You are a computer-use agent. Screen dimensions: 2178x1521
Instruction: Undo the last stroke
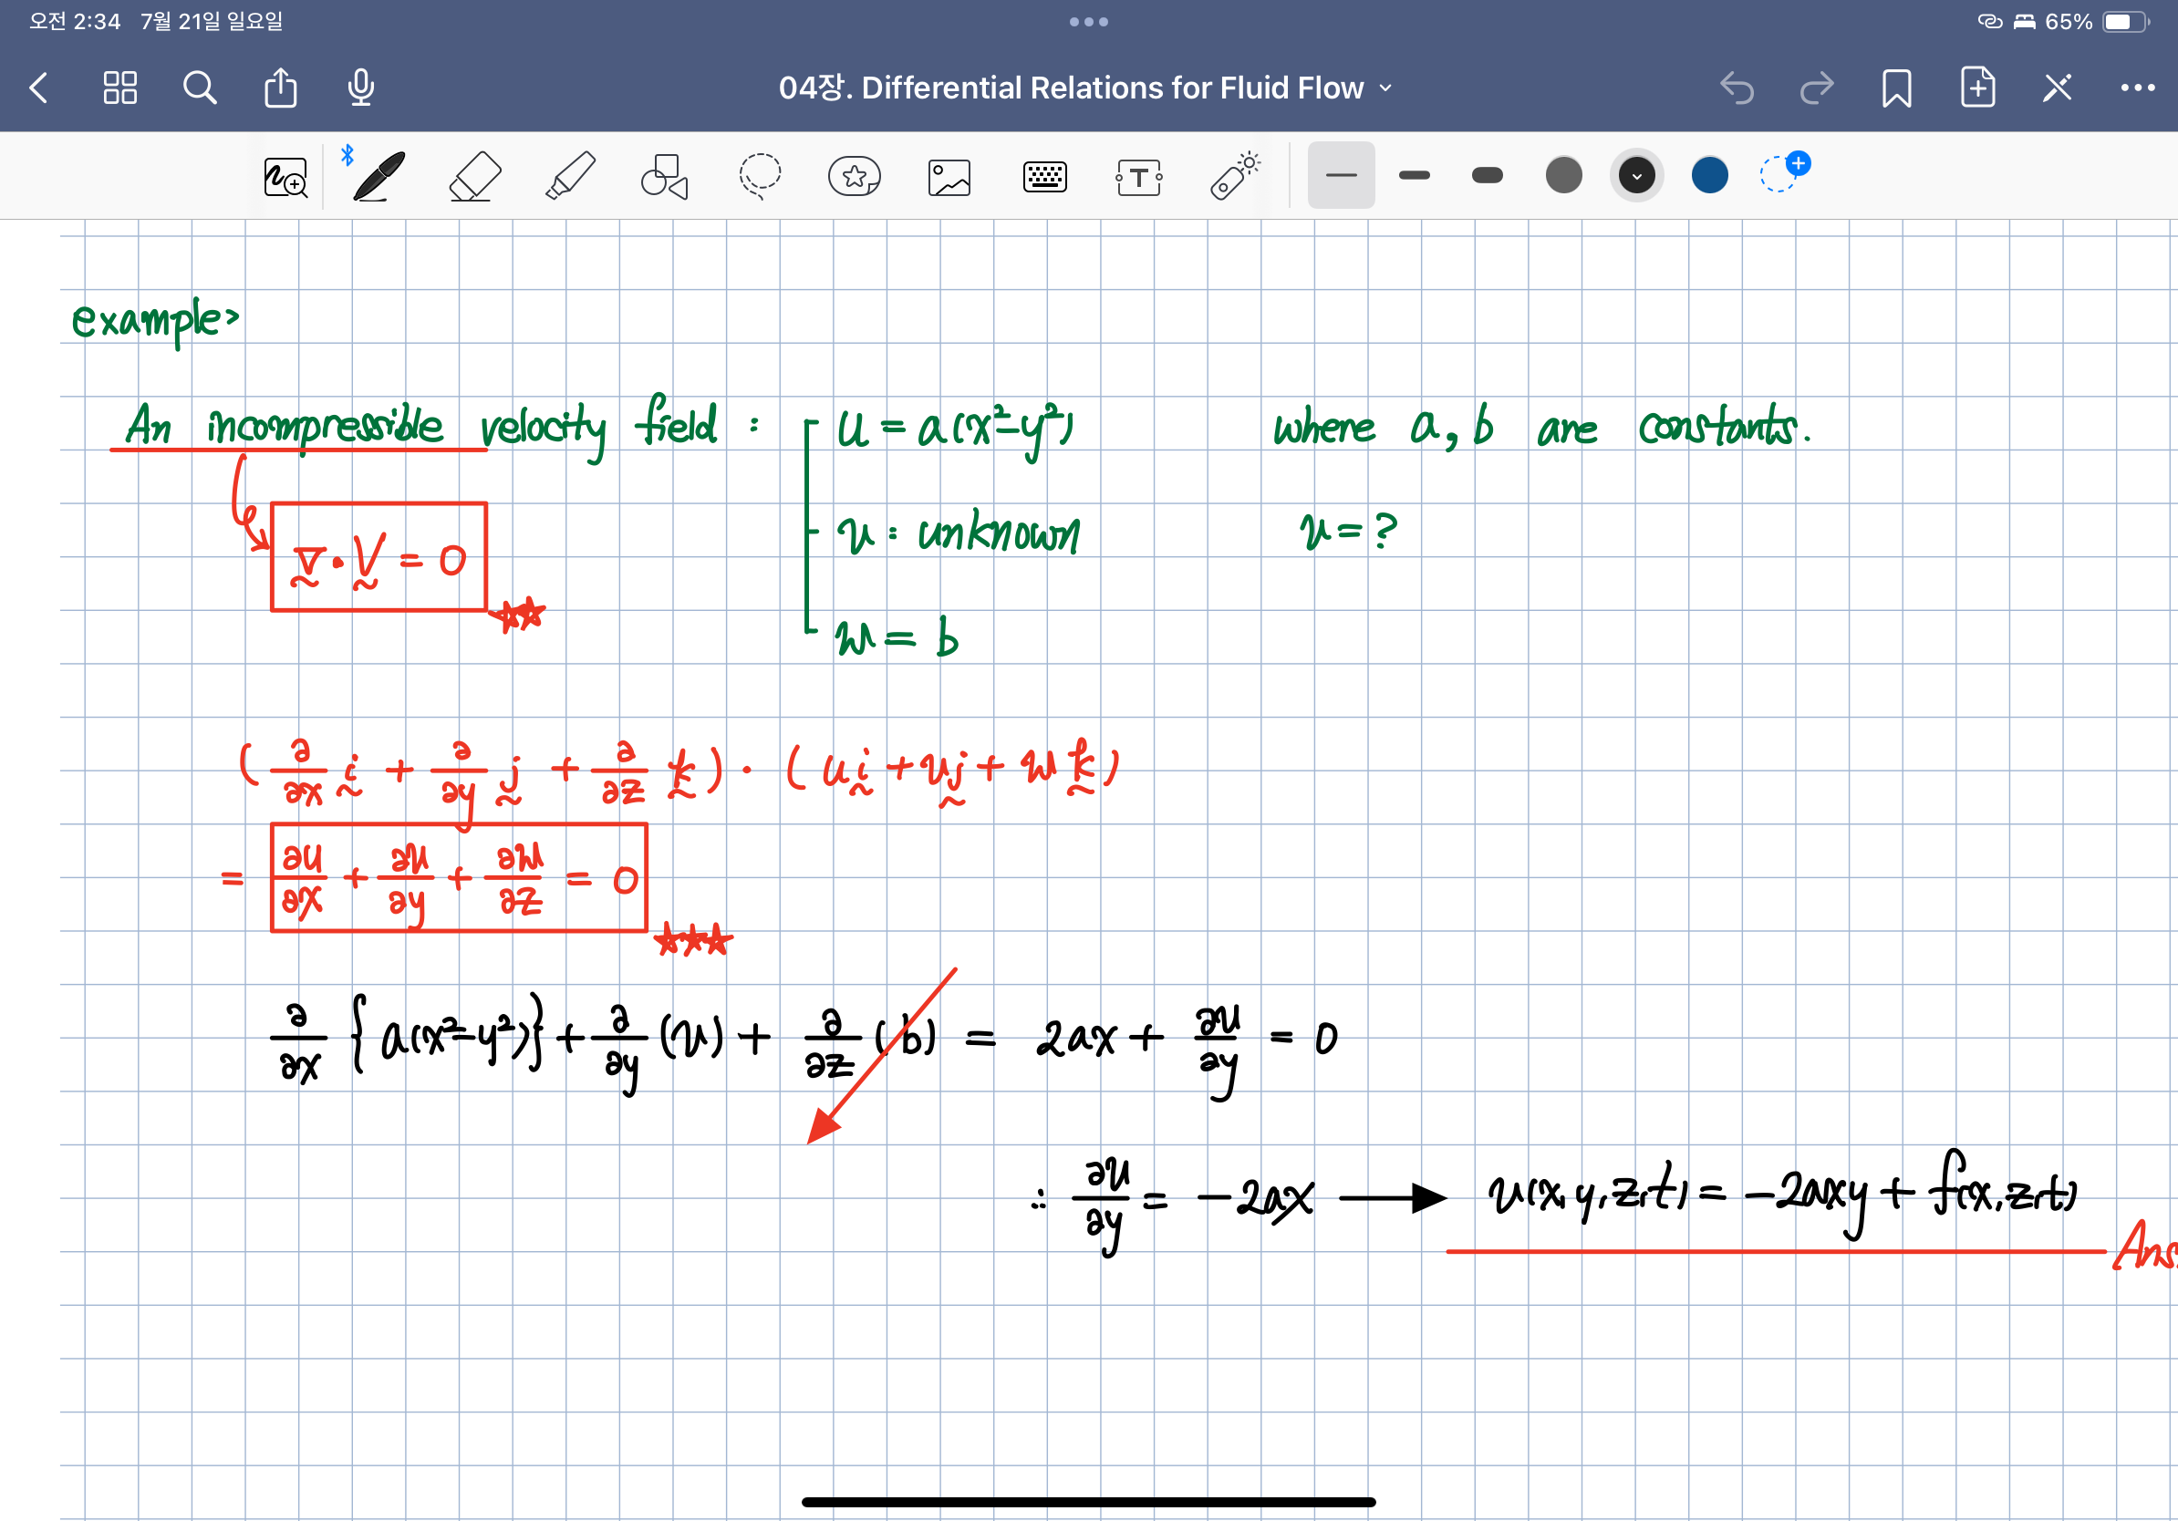[1736, 88]
